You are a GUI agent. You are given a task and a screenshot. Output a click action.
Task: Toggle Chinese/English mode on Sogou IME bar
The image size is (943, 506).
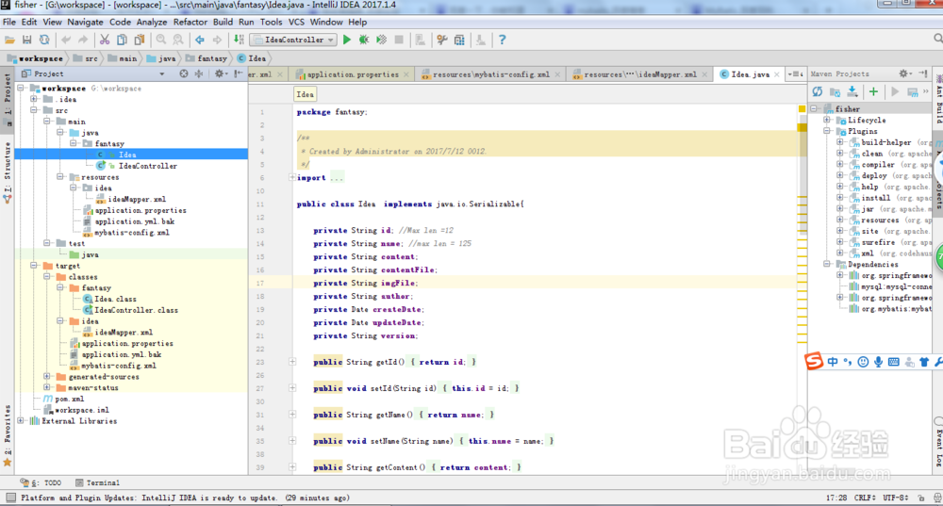click(x=833, y=362)
